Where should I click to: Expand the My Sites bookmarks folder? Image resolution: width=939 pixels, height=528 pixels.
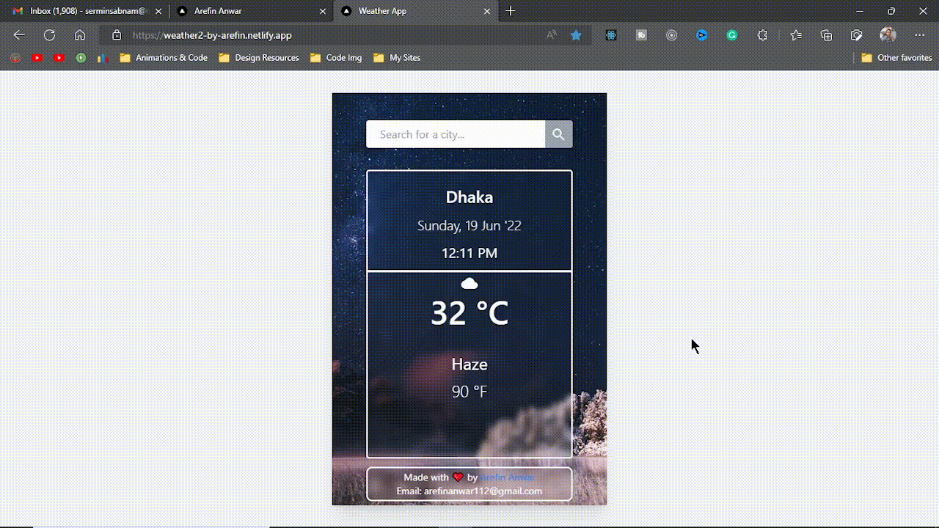tap(397, 58)
